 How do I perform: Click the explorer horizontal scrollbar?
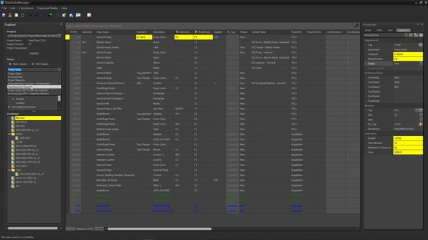pos(33,228)
